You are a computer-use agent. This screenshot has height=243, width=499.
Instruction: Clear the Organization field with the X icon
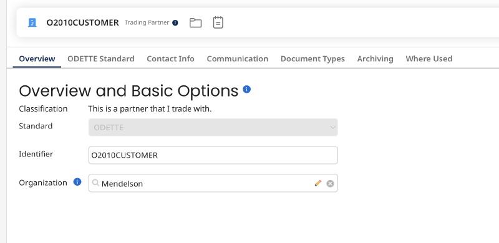coord(331,184)
